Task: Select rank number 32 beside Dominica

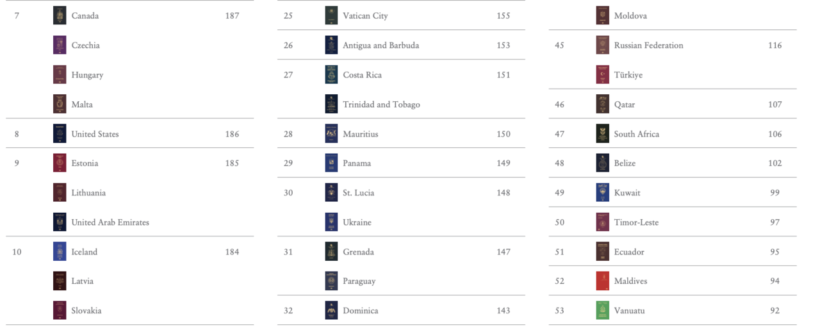Action: 288,311
